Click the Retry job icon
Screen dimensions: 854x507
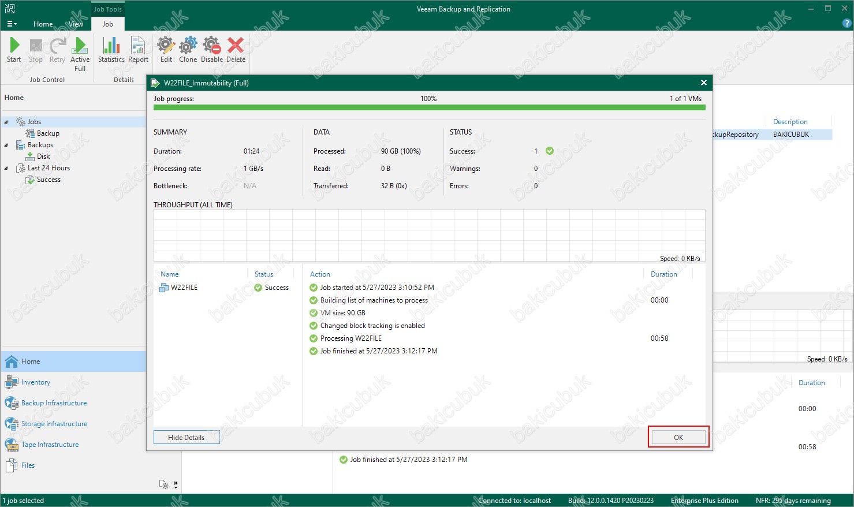point(57,50)
